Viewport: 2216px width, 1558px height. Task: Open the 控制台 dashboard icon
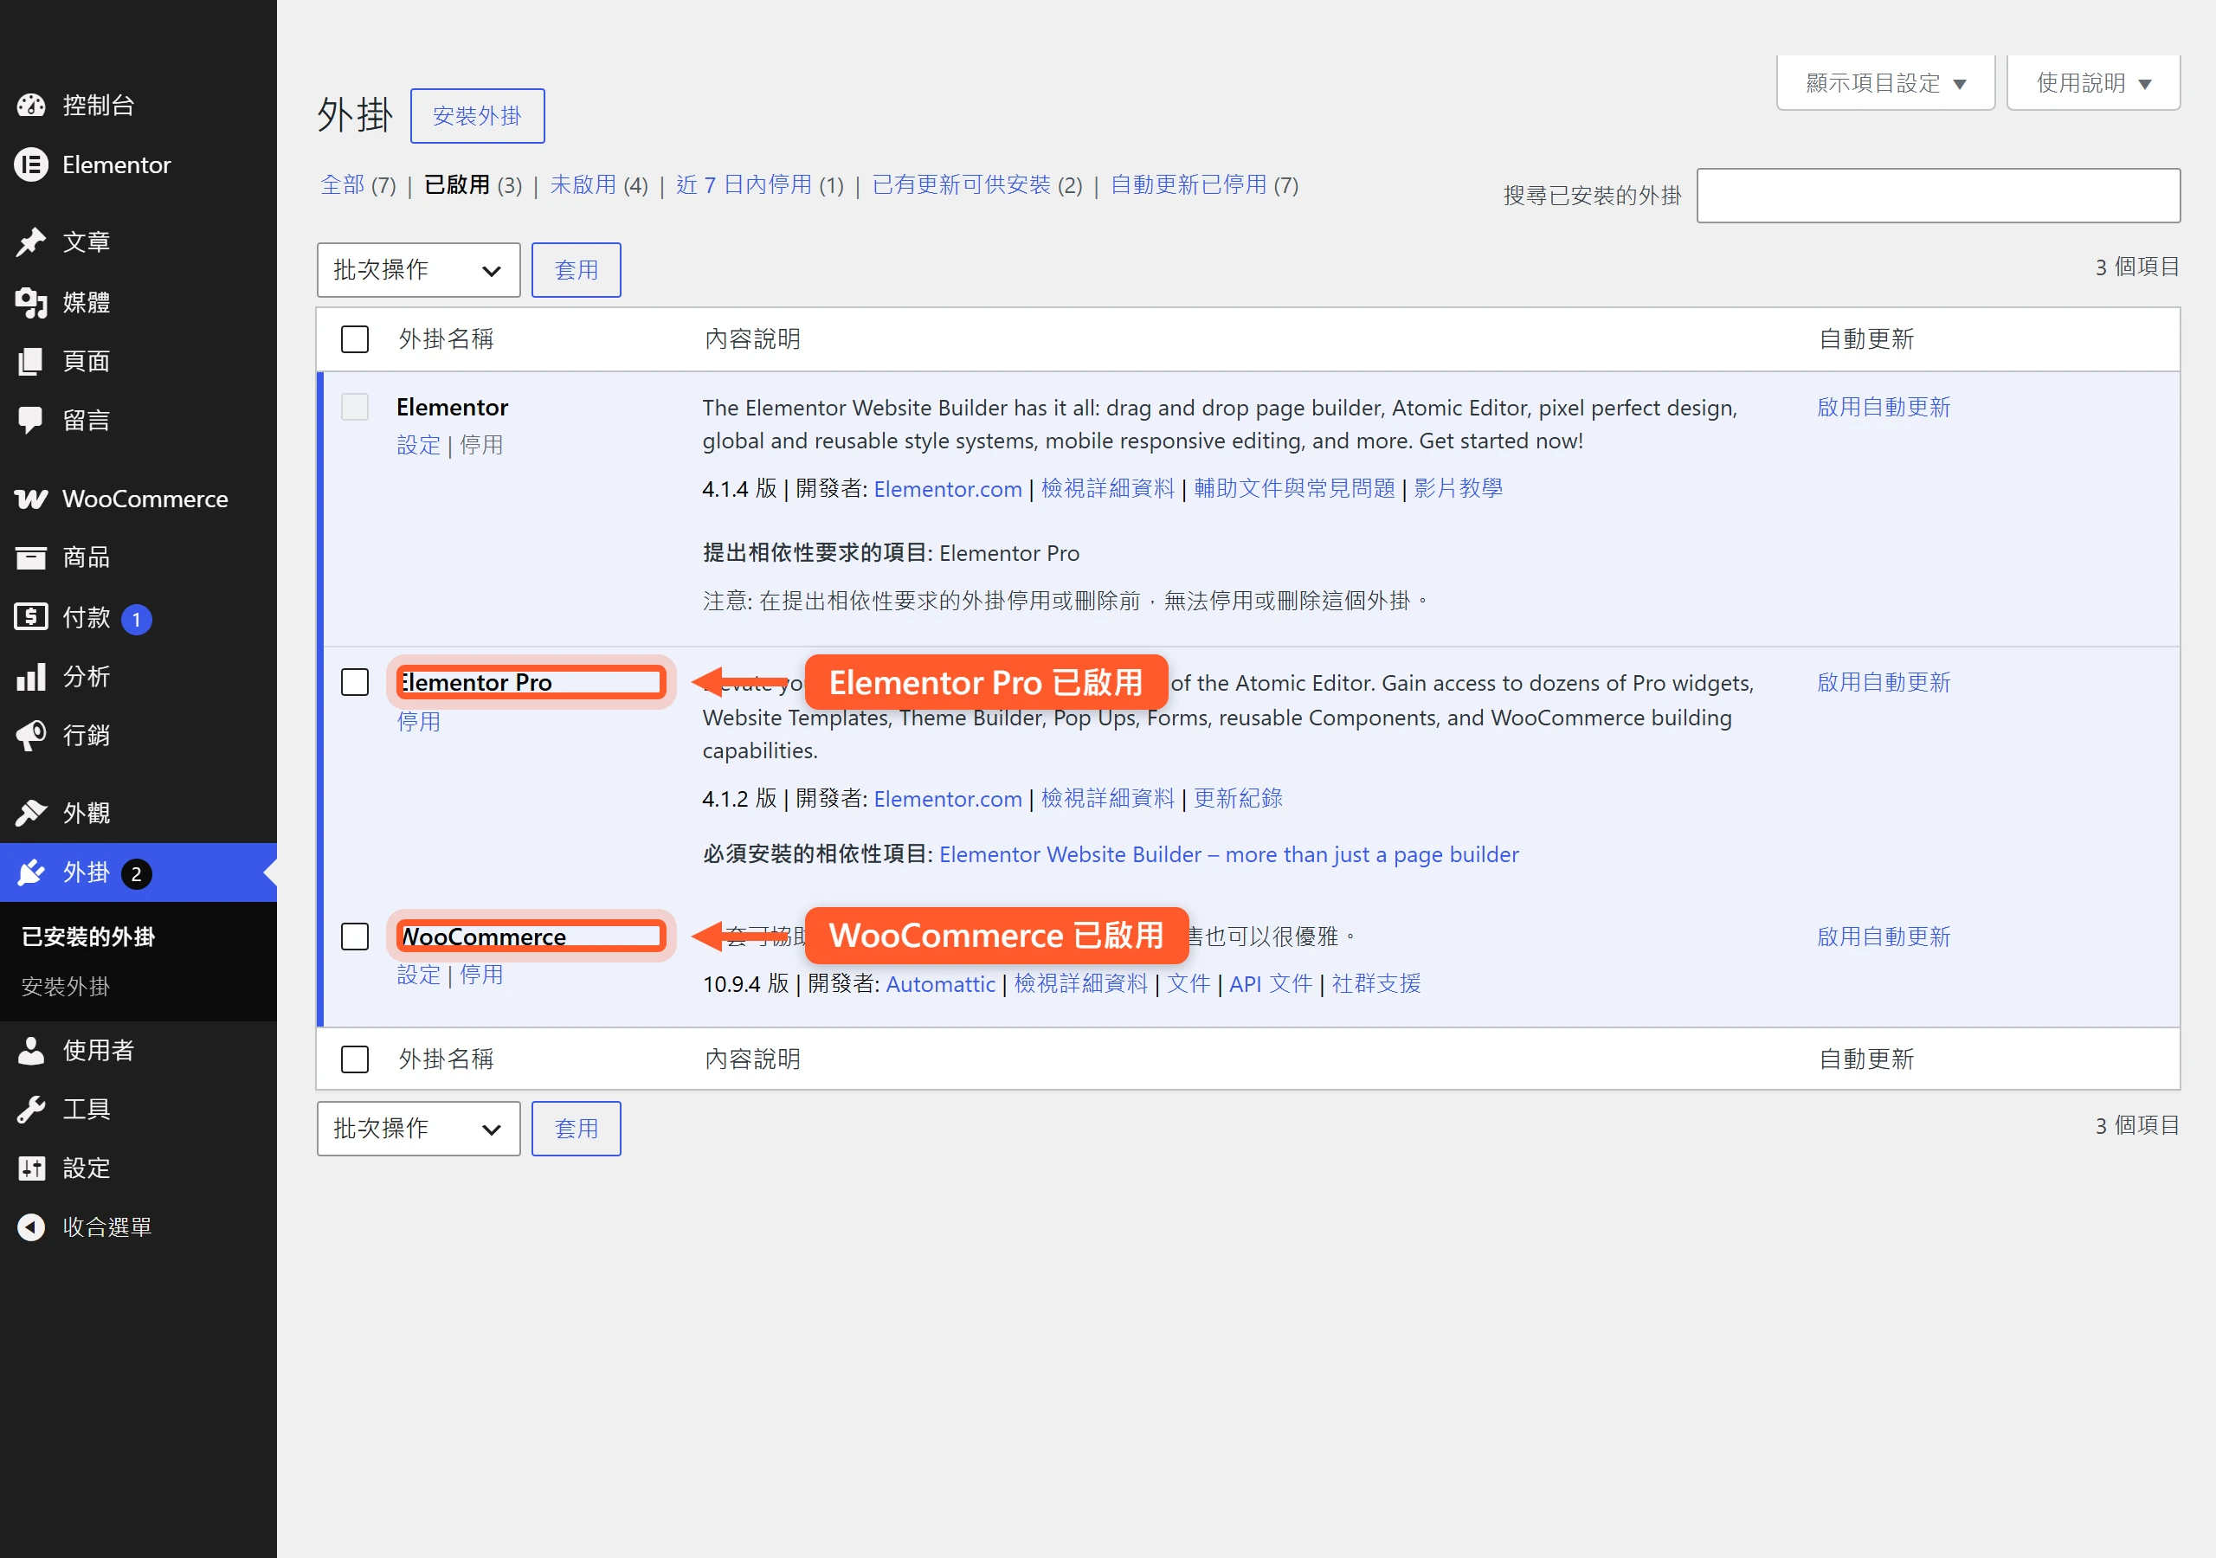31,106
